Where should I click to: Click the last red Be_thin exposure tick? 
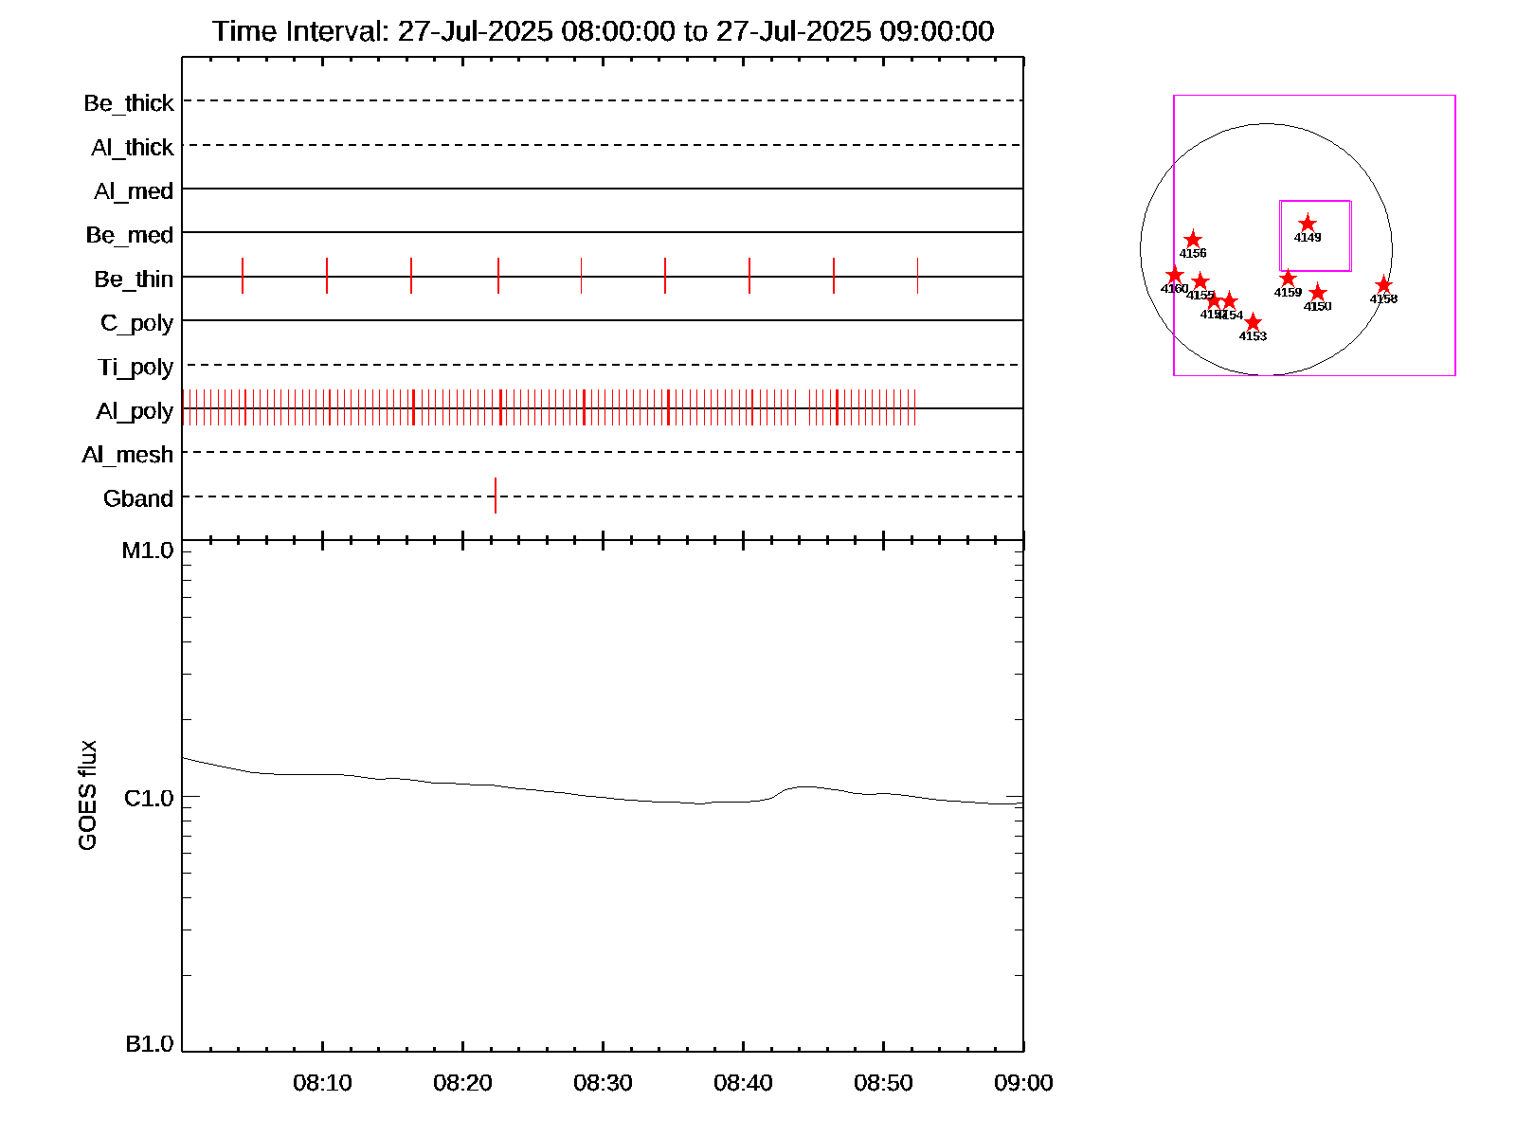[917, 276]
